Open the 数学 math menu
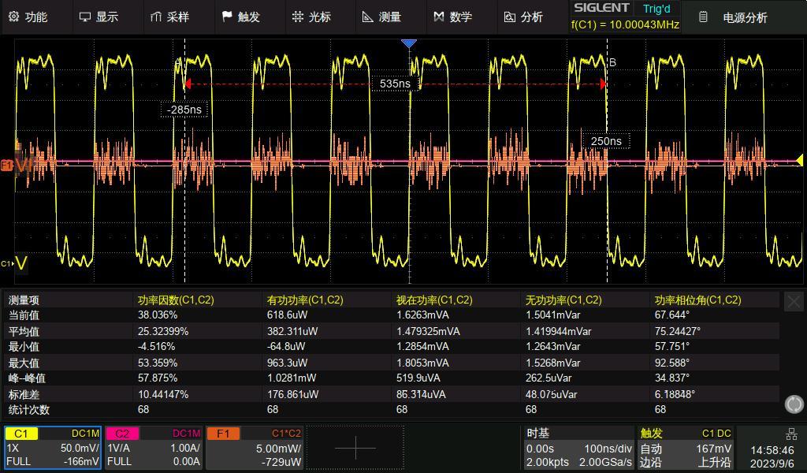This screenshot has height=473, width=807. click(x=453, y=17)
